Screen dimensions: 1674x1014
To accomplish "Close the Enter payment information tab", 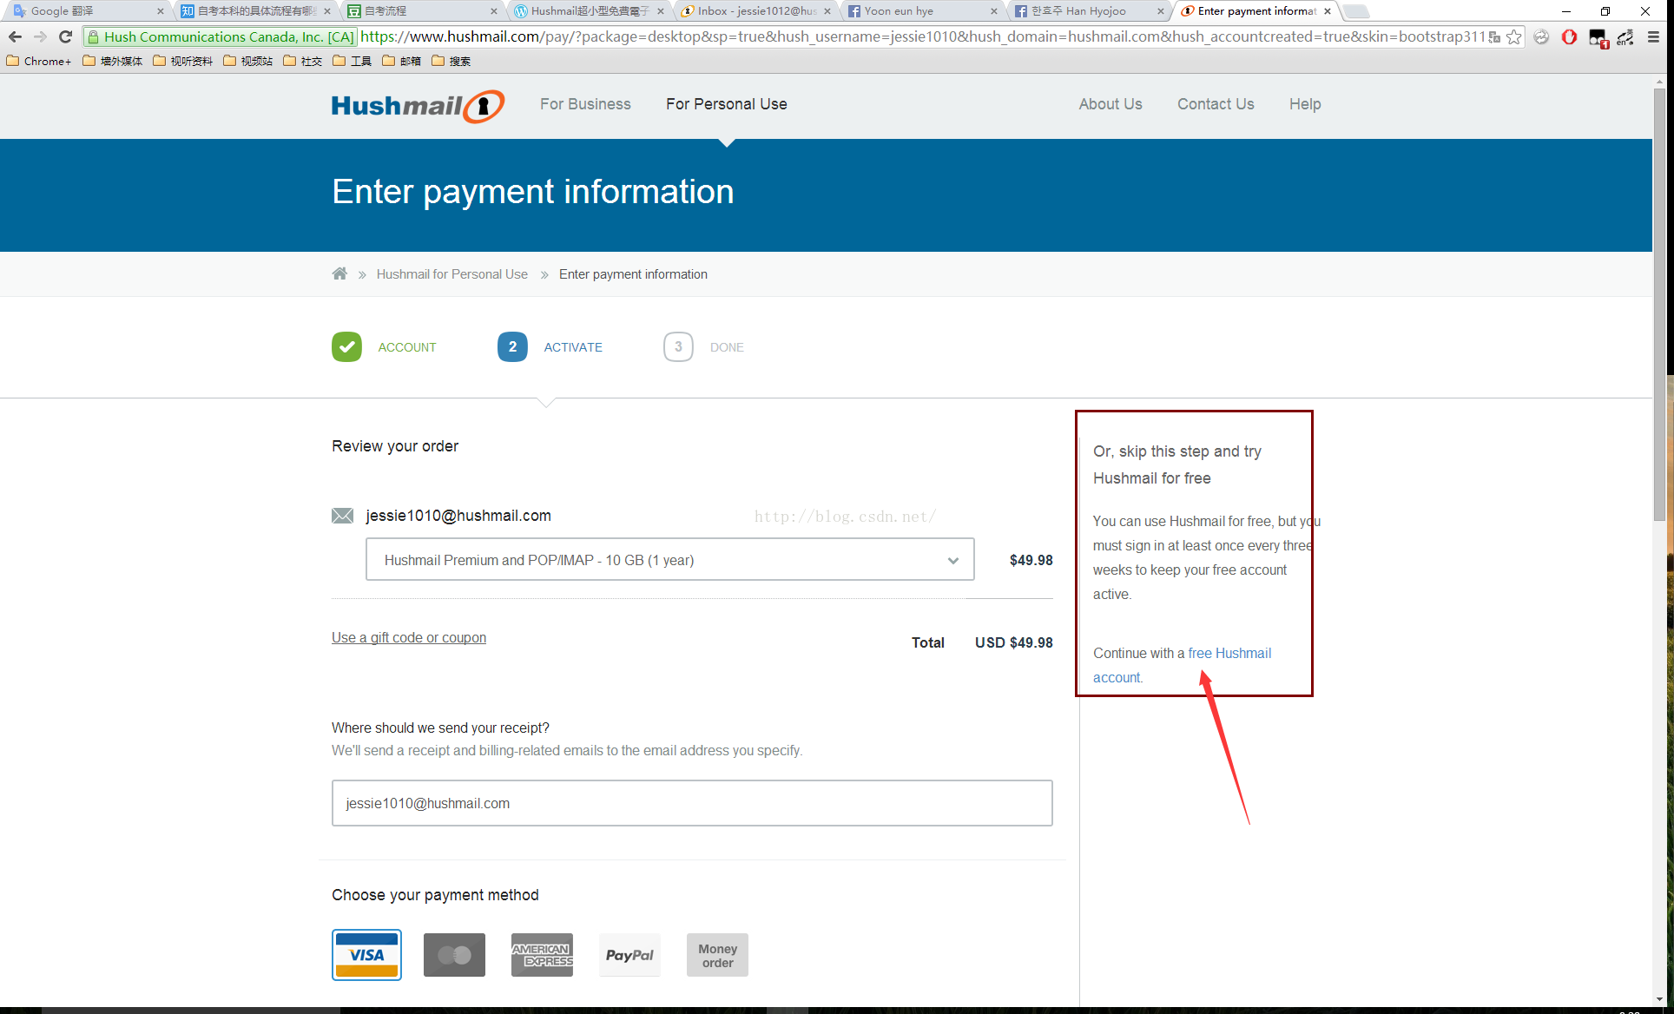I will click(x=1328, y=11).
